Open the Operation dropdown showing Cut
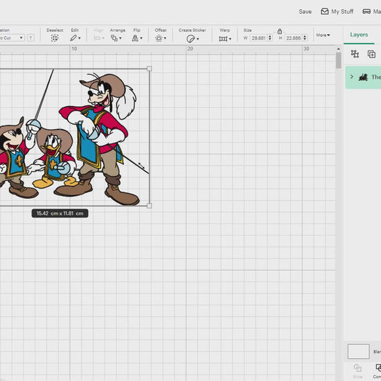Image resolution: width=381 pixels, height=381 pixels. pyautogui.click(x=12, y=38)
